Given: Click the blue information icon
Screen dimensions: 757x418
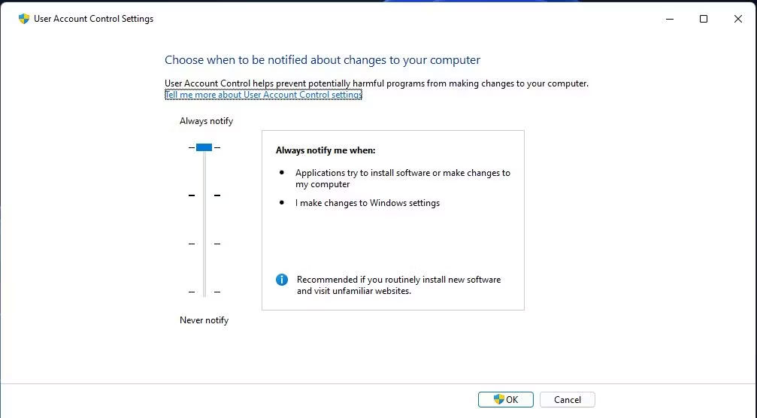Looking at the screenshot, I should tap(282, 280).
